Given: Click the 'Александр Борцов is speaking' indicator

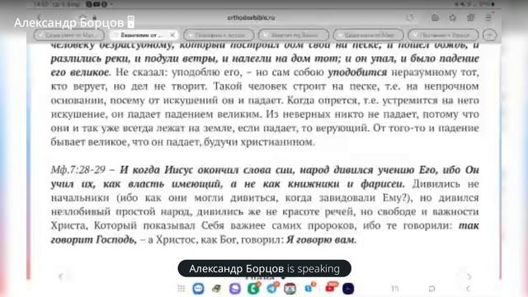Looking at the screenshot, I should 264,268.
